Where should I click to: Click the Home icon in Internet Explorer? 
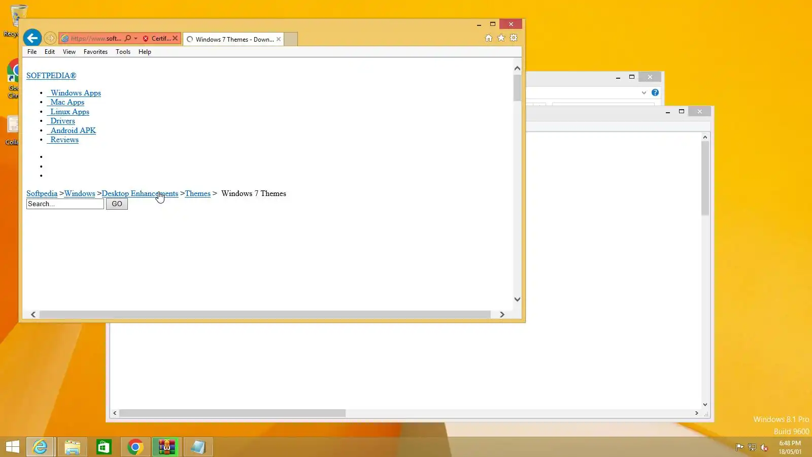pos(488,38)
